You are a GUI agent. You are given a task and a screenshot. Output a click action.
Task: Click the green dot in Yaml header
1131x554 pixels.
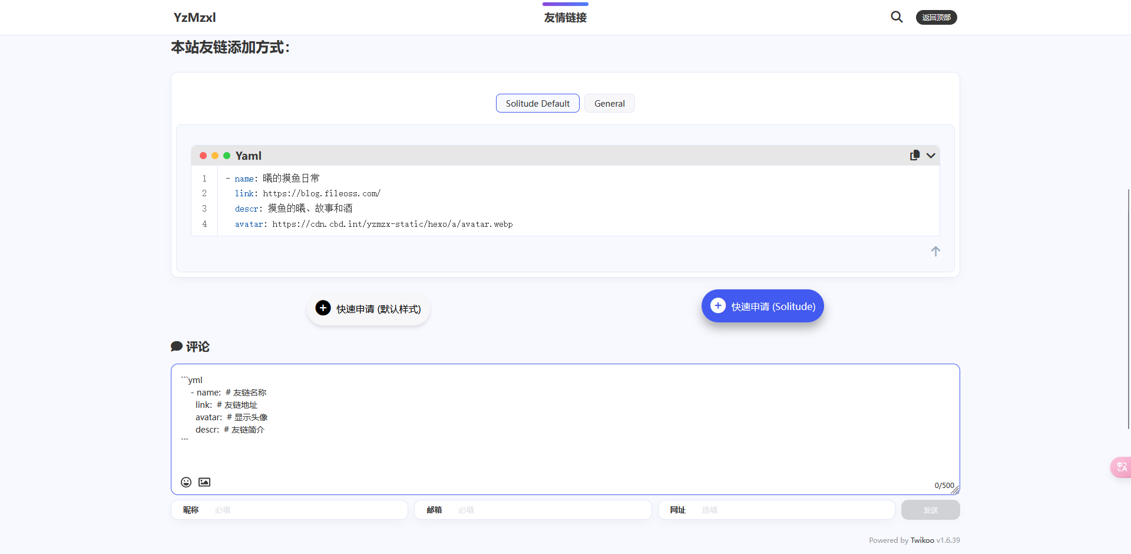click(x=227, y=156)
